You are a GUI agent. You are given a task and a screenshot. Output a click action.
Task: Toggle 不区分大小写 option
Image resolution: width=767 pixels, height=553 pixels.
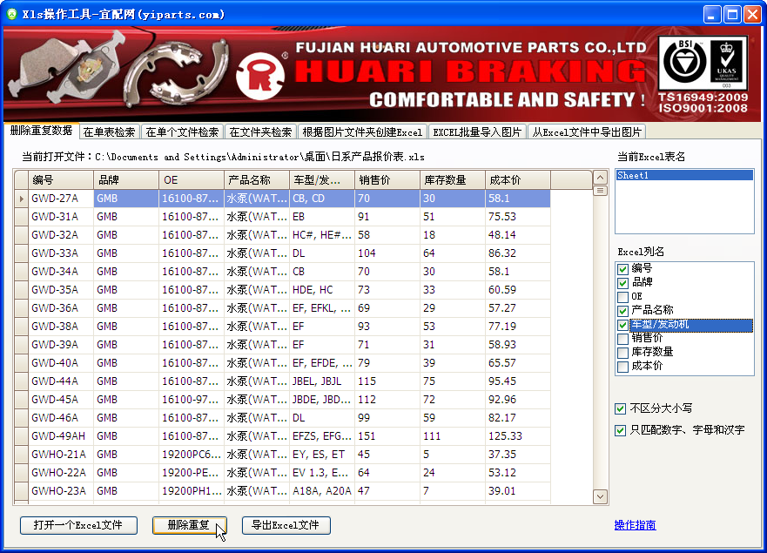620,408
